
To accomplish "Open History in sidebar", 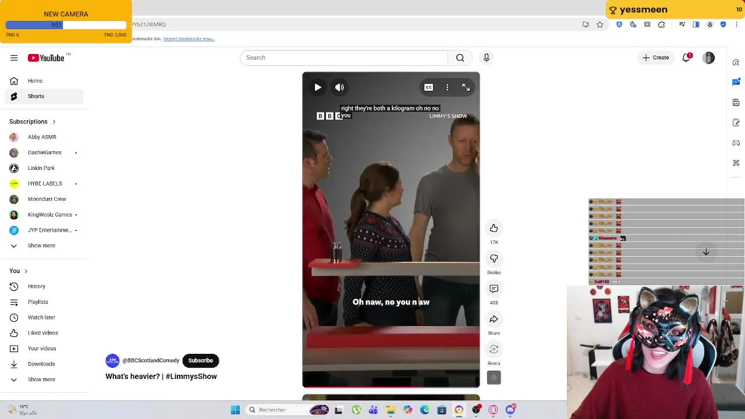I will 44,286.
